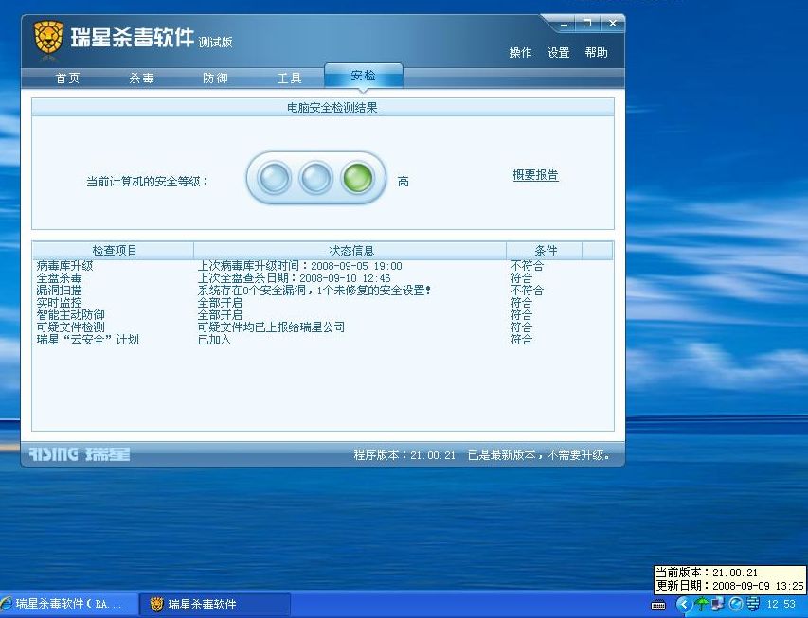808x618 pixels.
Task: Expand hidden tray icons with the arrow
Action: pyautogui.click(x=683, y=604)
